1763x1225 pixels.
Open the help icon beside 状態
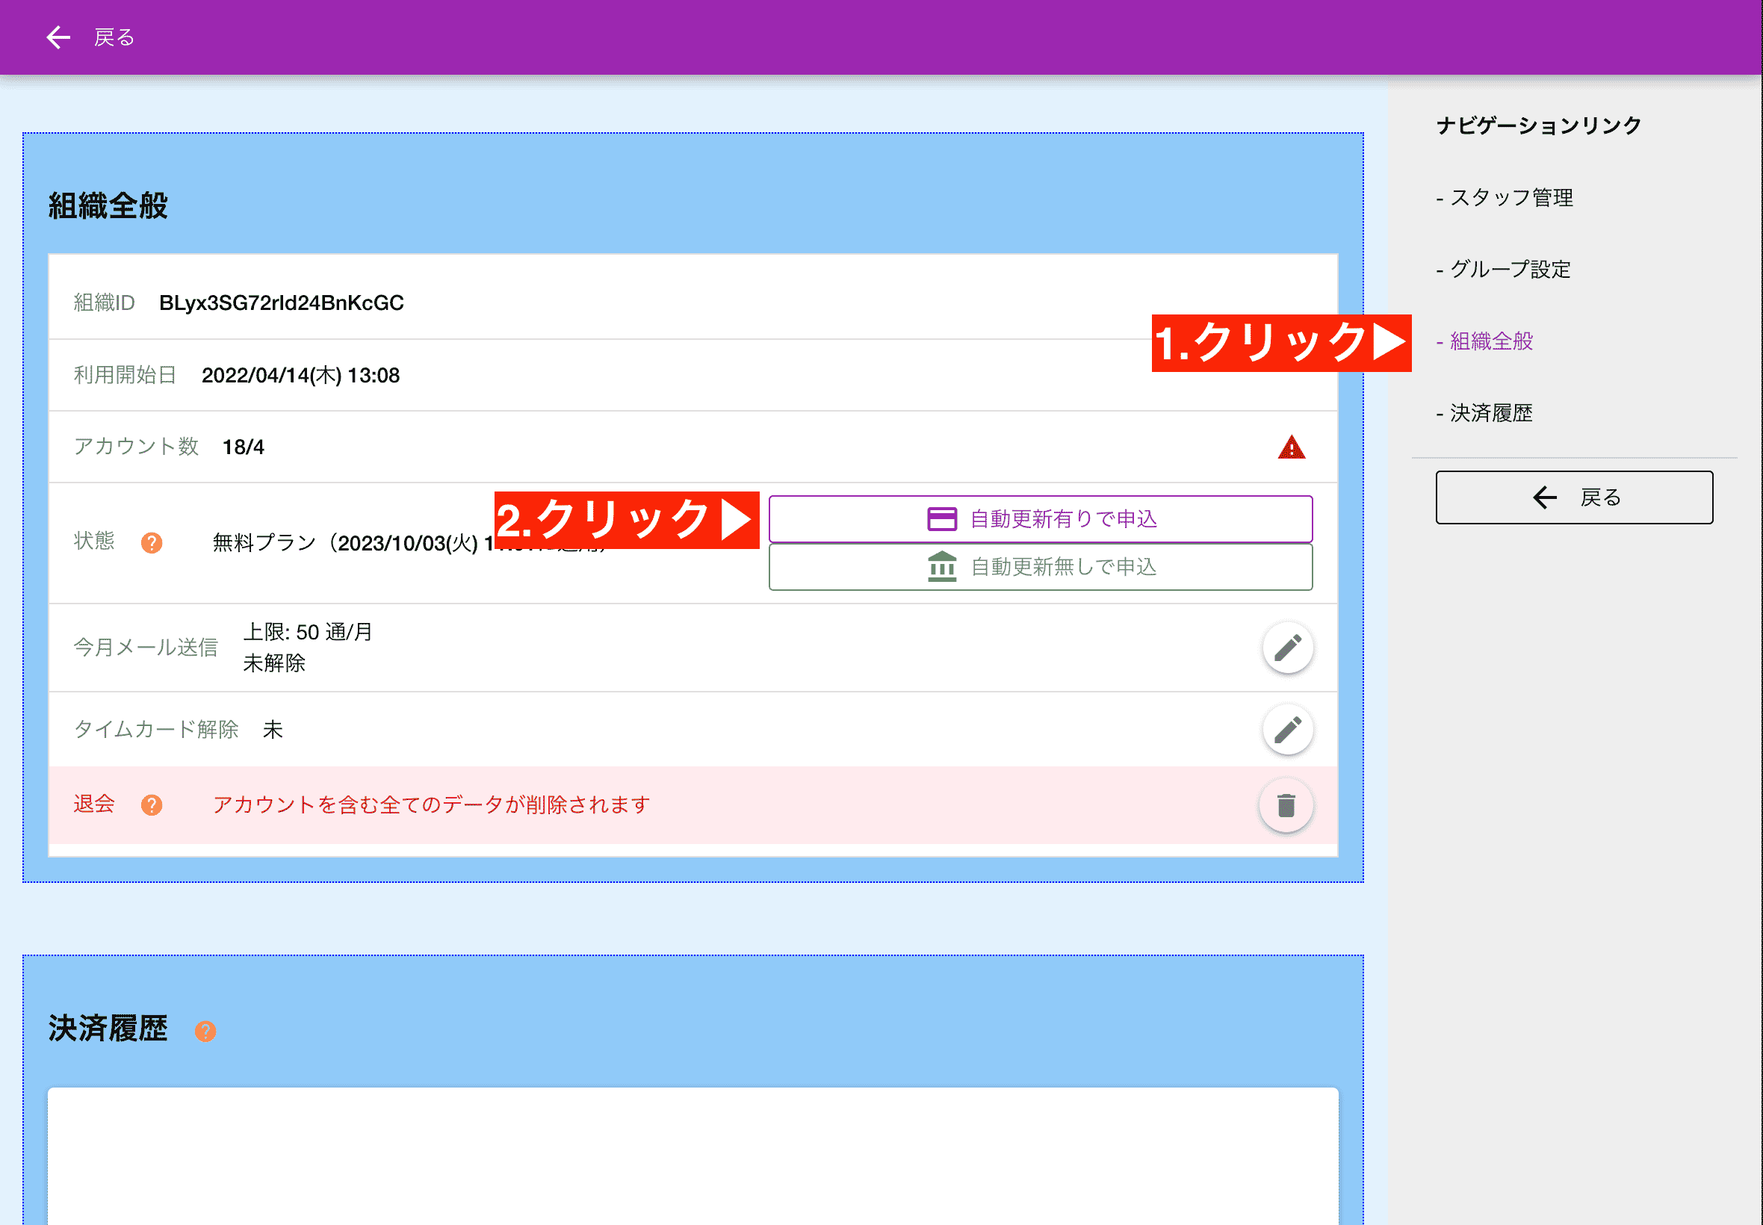pos(150,542)
